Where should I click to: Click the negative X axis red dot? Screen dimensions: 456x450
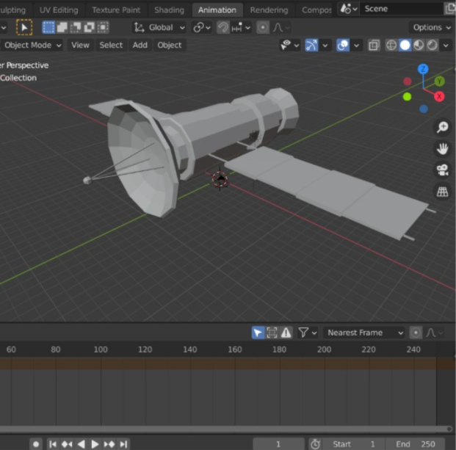(x=408, y=81)
